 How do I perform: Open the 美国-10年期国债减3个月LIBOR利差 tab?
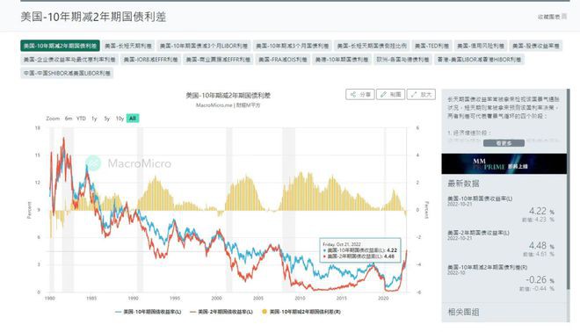(204, 46)
